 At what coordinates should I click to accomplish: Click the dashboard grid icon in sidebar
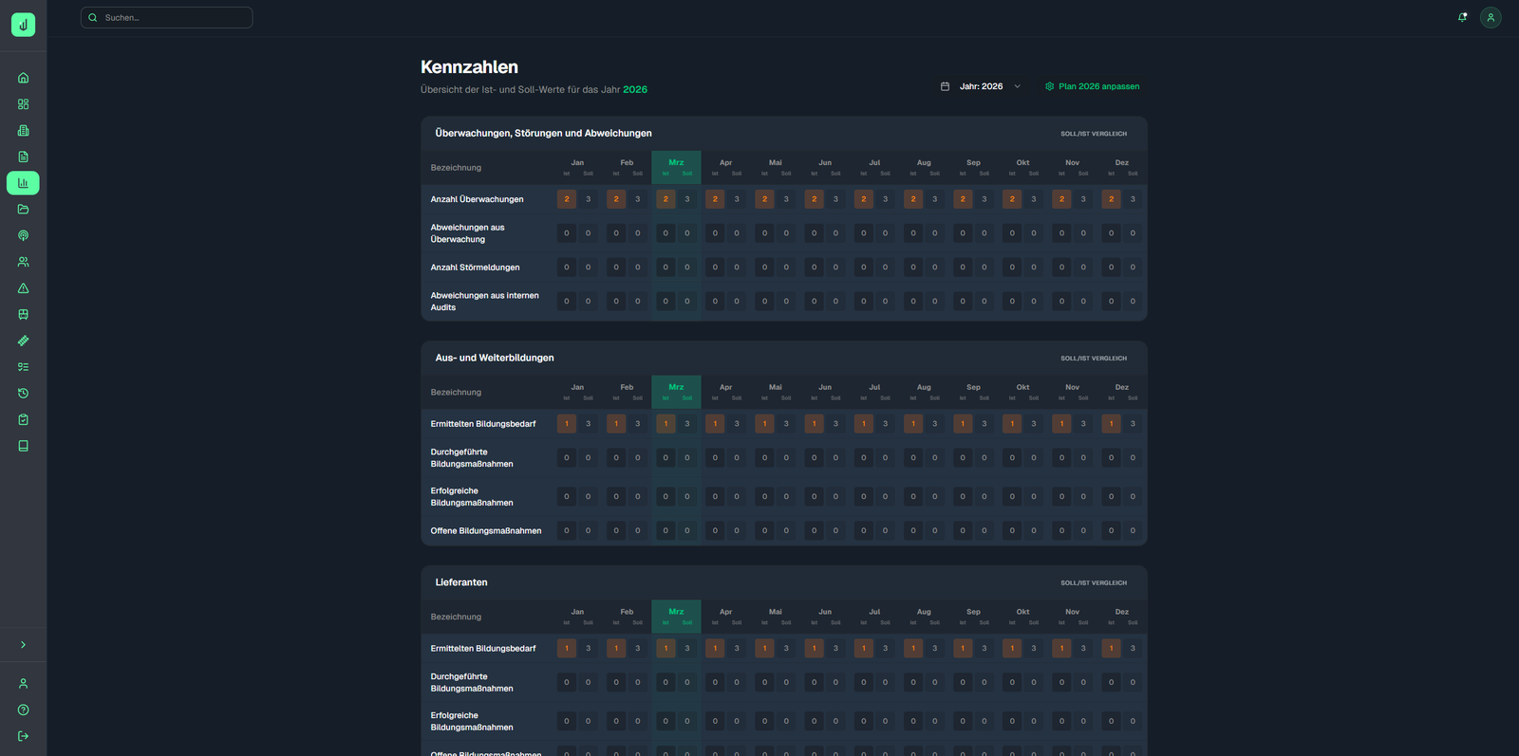point(23,104)
